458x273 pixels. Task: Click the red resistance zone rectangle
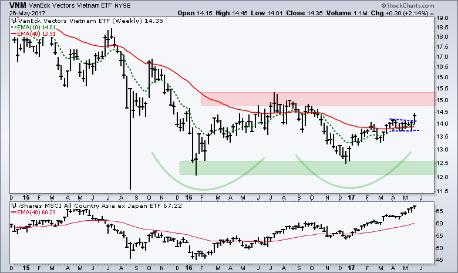(x=318, y=99)
